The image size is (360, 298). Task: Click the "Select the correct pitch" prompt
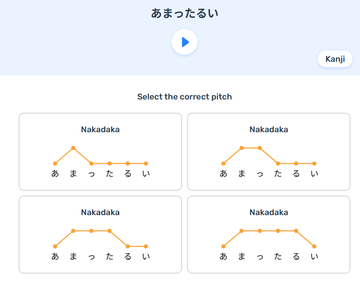(185, 97)
